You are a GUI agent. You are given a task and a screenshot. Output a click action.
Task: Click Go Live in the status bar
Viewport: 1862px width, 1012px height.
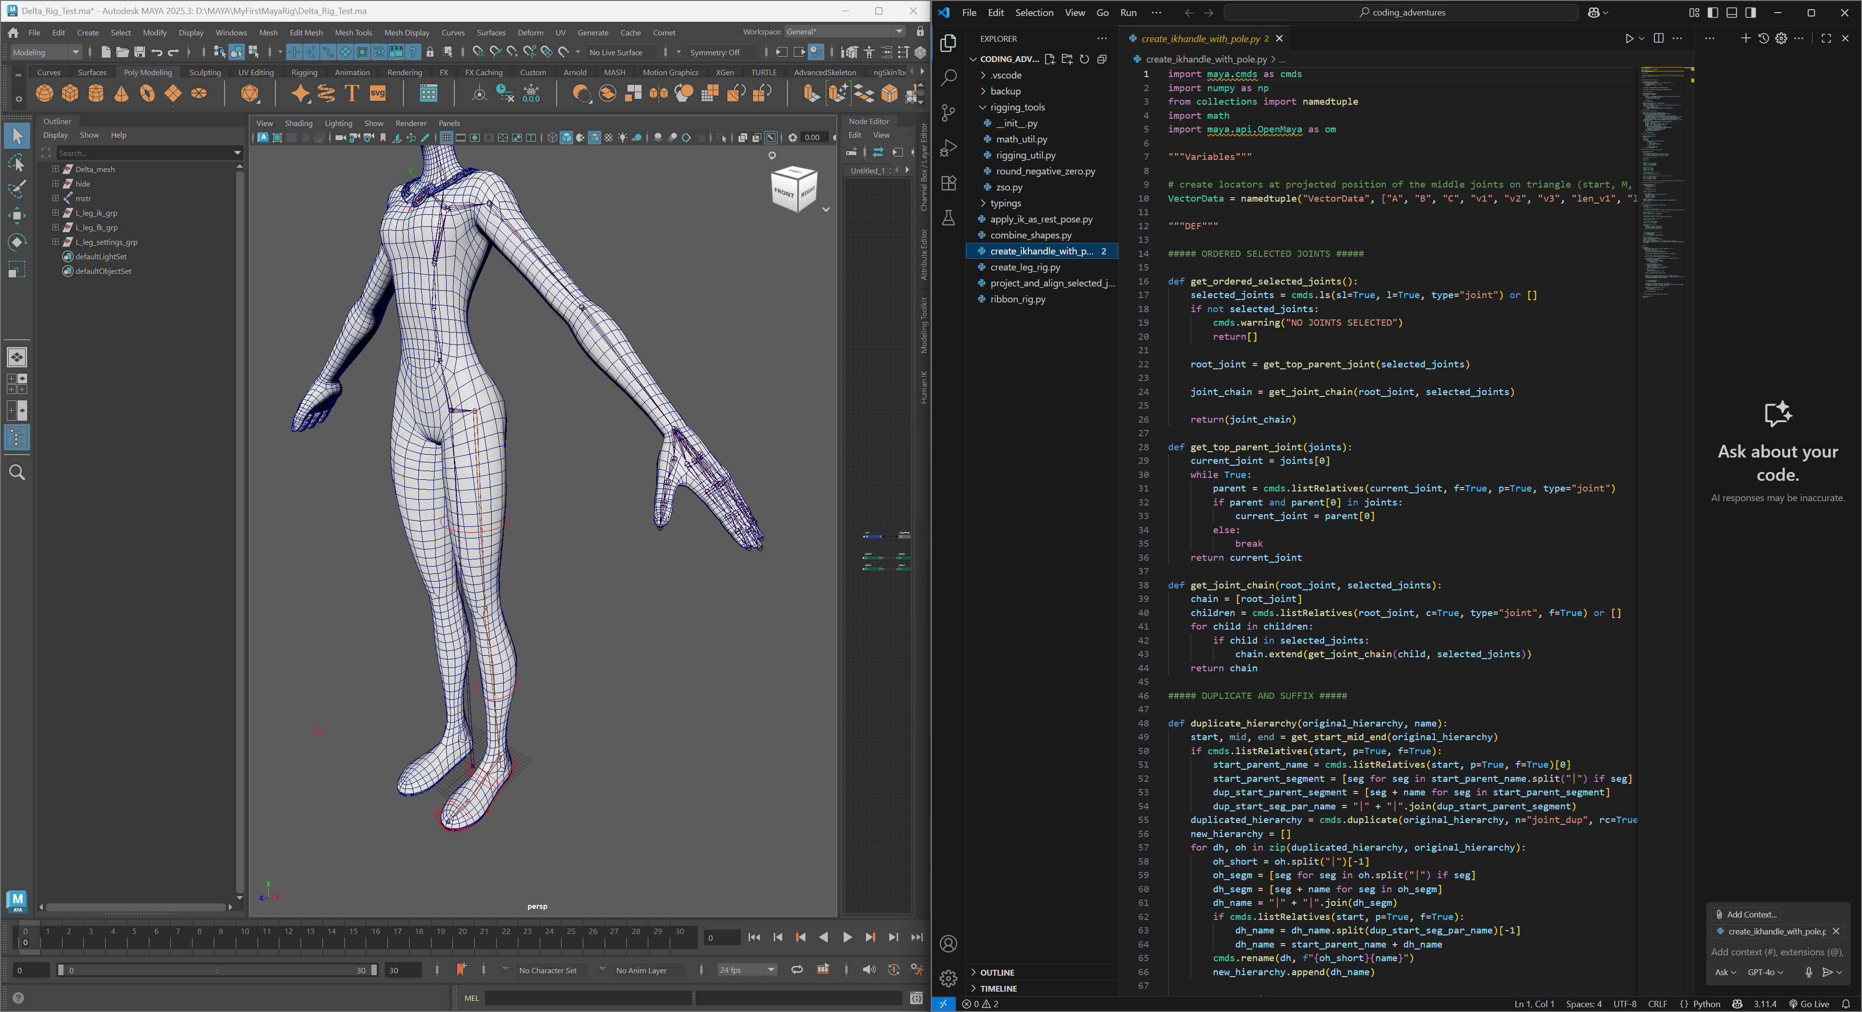tap(1809, 1004)
